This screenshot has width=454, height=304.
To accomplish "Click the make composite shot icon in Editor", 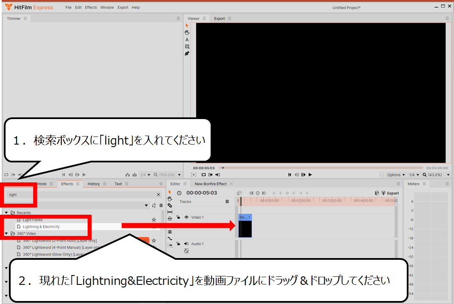I will pyautogui.click(x=239, y=193).
